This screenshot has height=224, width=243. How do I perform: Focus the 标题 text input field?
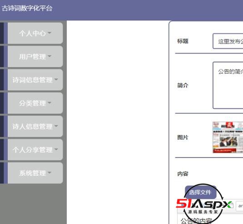228,41
